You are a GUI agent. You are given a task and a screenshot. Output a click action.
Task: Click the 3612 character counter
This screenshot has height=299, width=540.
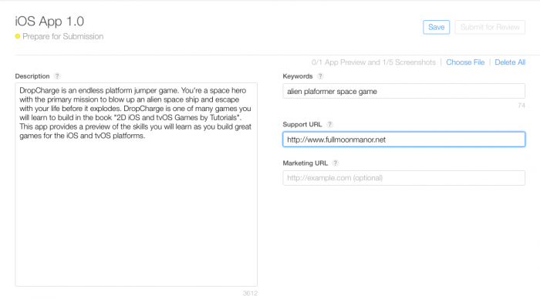coord(250,293)
